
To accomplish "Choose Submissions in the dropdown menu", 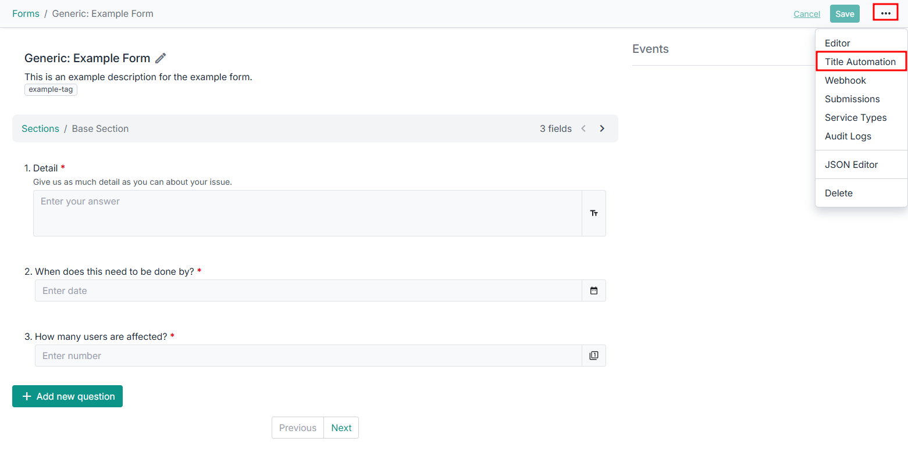I will (x=852, y=99).
